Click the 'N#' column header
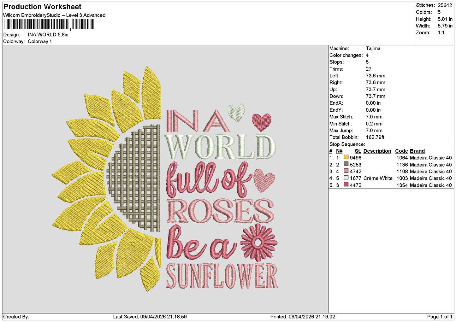Image resolution: width=456 pixels, height=322 pixels. point(339,151)
